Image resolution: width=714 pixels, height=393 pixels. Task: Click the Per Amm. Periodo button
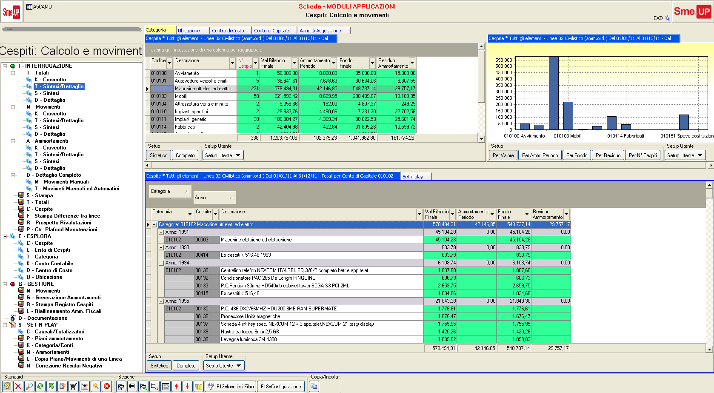point(540,155)
